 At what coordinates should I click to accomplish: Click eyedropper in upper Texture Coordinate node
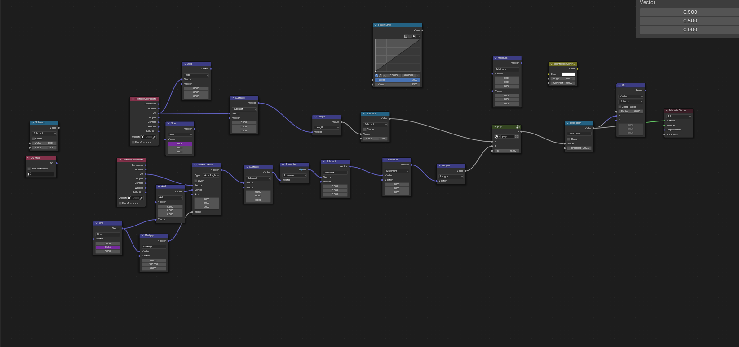click(x=154, y=137)
